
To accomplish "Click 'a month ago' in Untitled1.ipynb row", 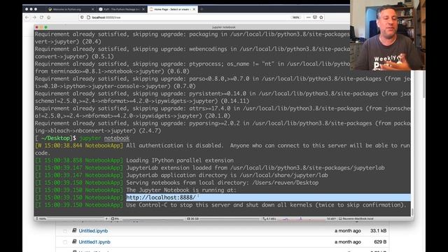I will [x=348, y=241].
